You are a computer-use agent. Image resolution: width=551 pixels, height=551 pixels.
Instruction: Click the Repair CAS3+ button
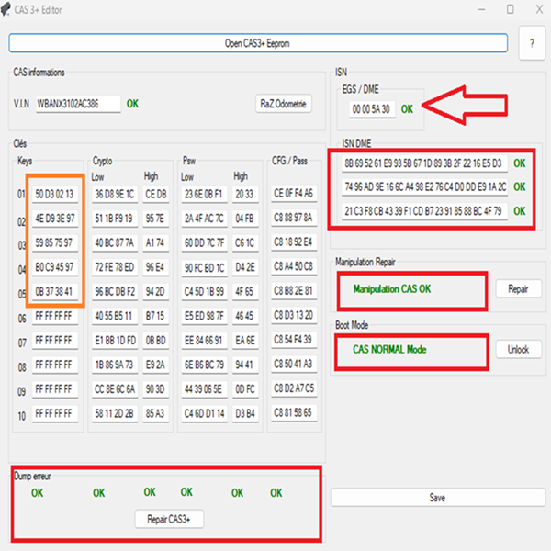169,519
